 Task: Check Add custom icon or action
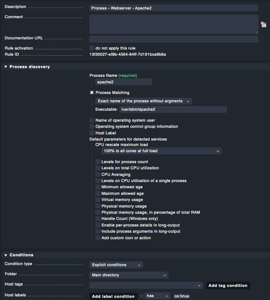pos(98,238)
